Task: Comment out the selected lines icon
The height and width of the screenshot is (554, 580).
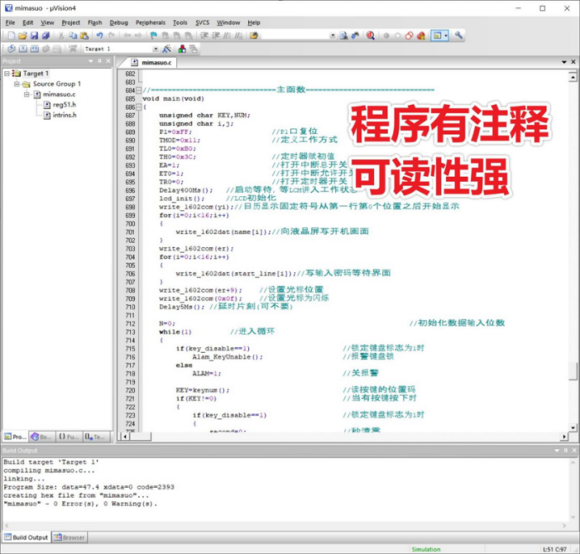Action: [x=227, y=35]
